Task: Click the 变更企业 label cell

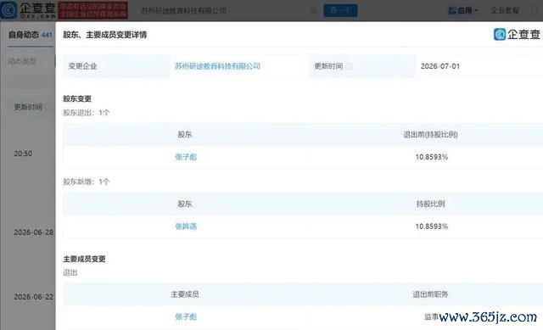Action: 116,66
